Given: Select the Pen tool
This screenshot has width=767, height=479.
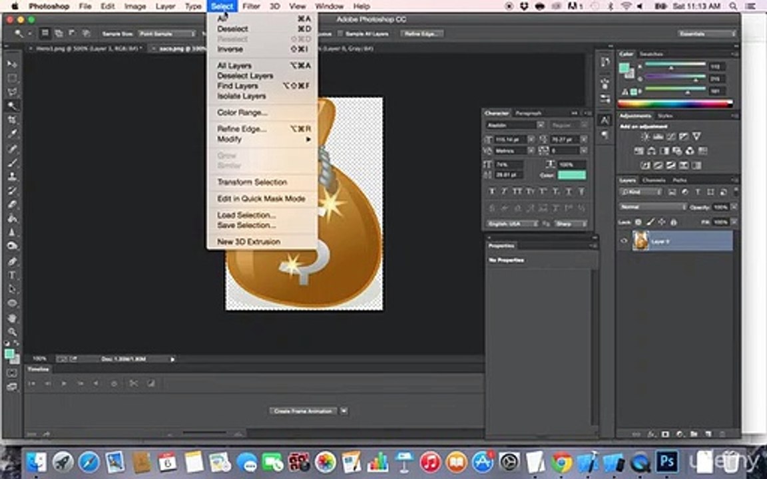Looking at the screenshot, I should coord(12,261).
